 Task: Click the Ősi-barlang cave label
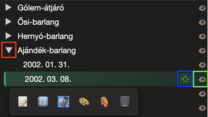(38, 22)
